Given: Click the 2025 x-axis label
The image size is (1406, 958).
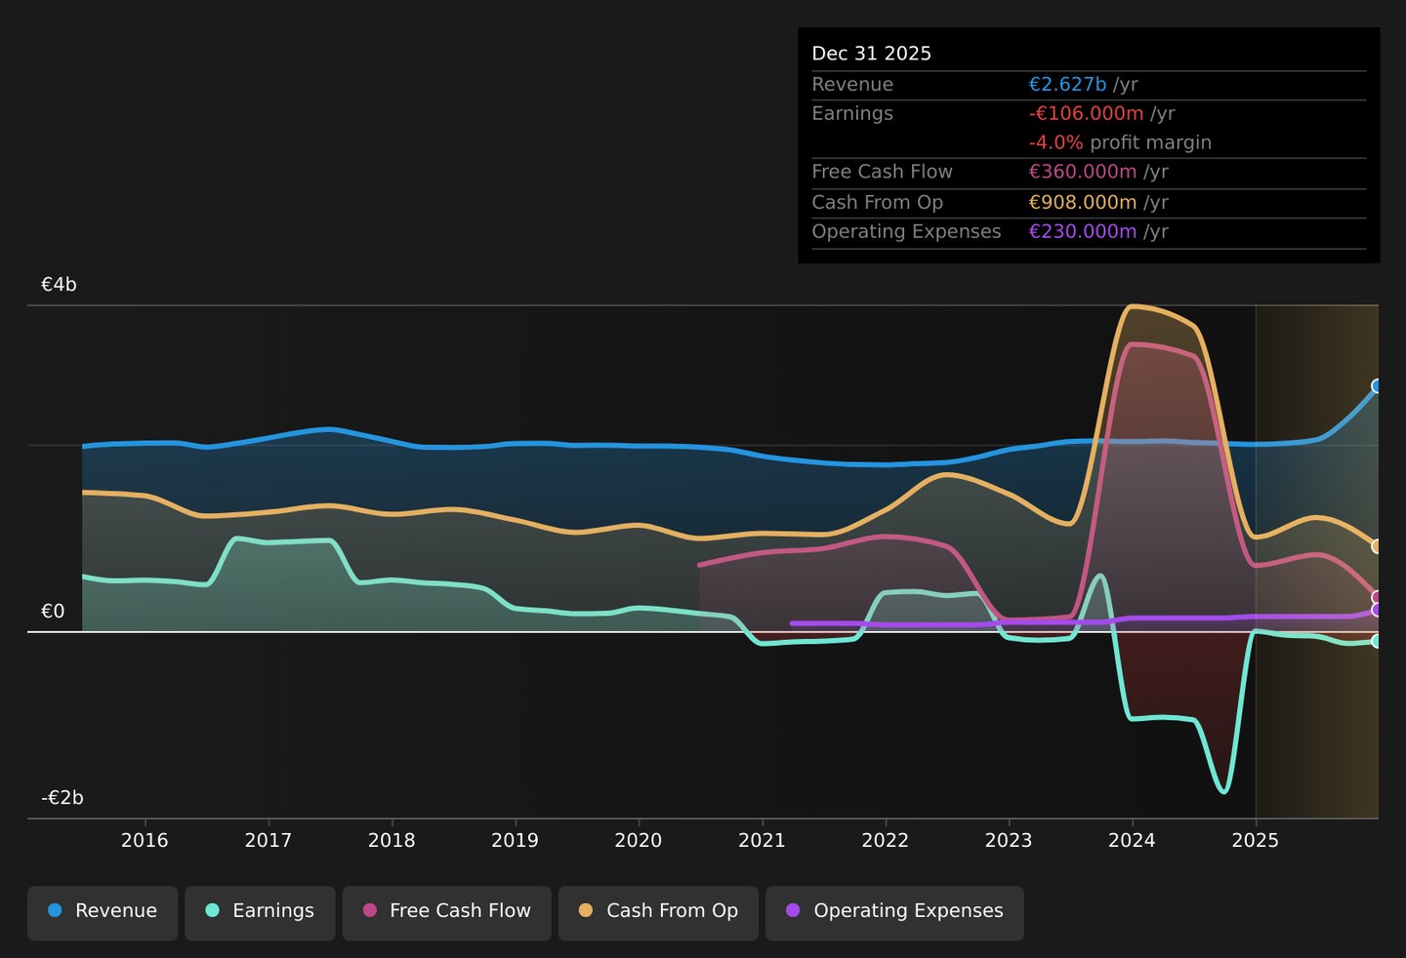Looking at the screenshot, I should pos(1256,840).
